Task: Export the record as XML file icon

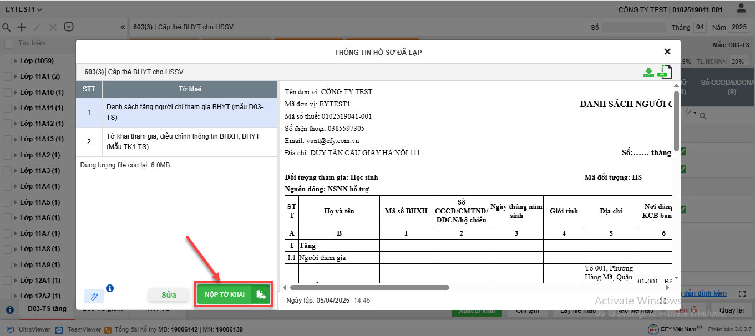Action: tap(664, 72)
